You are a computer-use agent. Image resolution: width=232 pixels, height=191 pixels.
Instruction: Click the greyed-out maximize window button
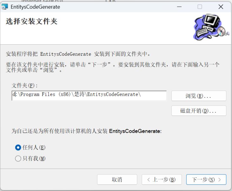[200, 7]
